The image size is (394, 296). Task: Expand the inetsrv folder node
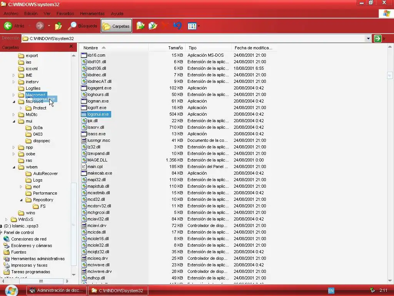tap(13, 82)
